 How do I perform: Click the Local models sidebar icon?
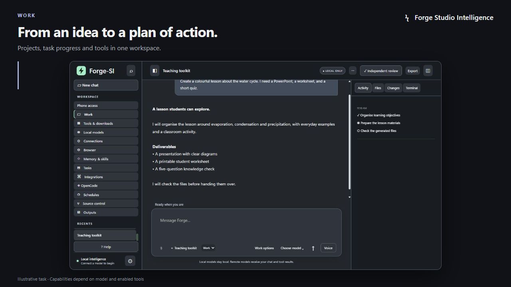(x=79, y=132)
